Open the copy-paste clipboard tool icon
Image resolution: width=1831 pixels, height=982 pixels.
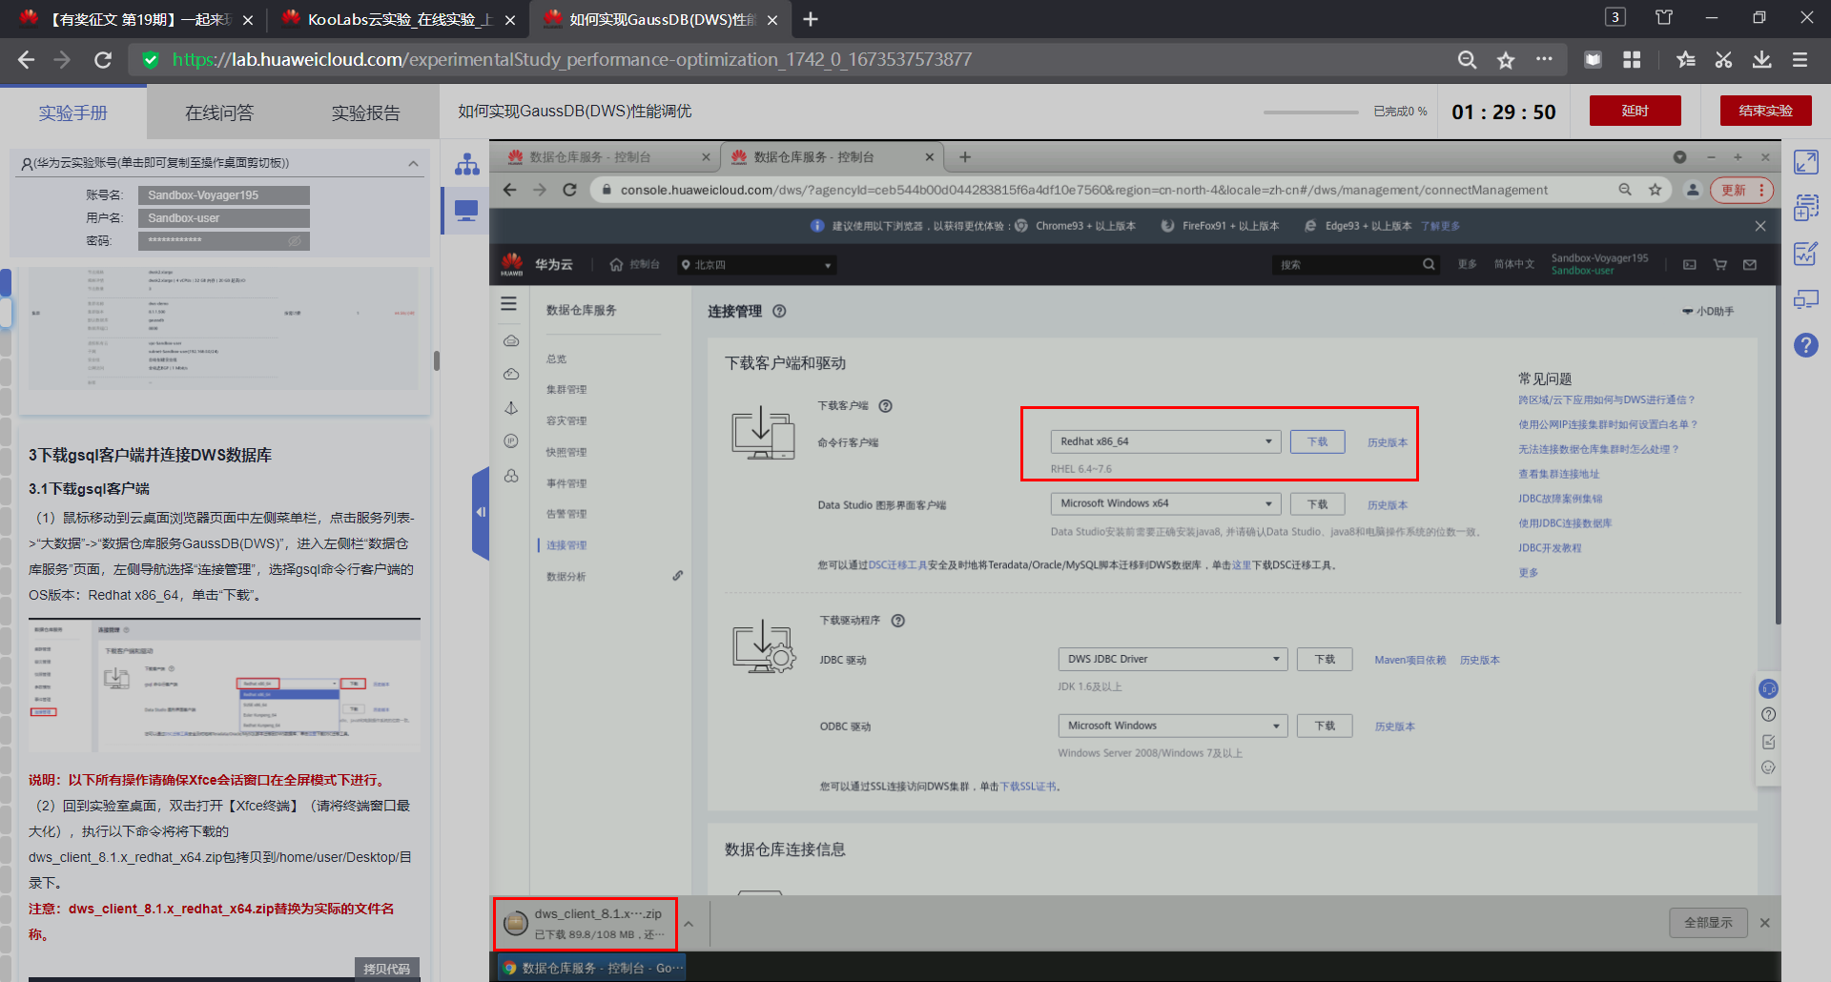coord(1806,207)
